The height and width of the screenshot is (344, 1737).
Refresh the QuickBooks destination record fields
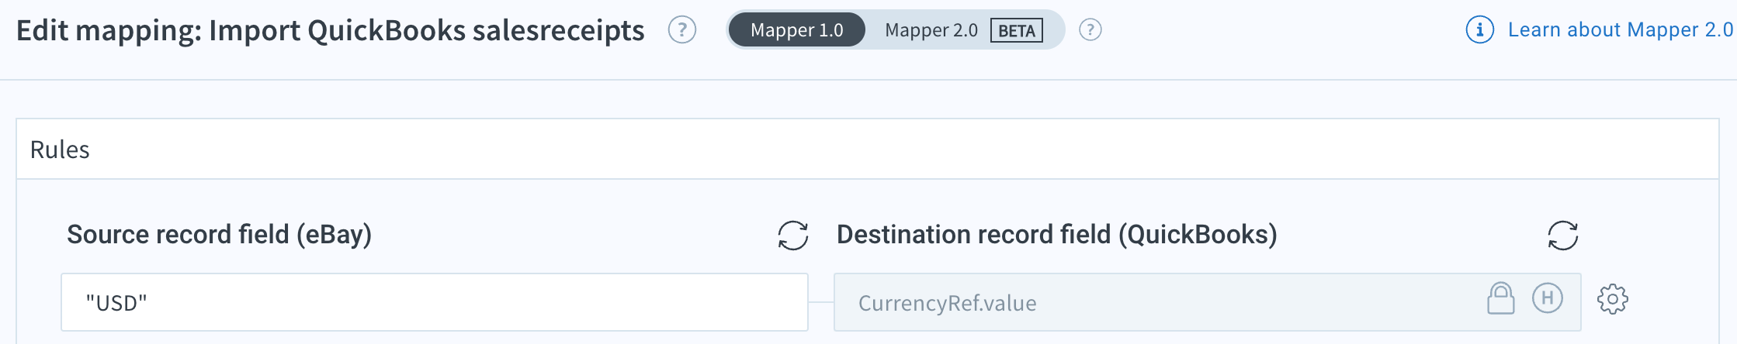point(1563,236)
